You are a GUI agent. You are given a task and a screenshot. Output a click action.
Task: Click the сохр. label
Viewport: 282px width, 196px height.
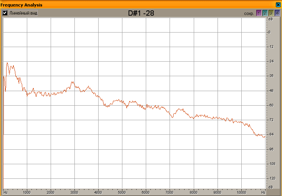249,14
